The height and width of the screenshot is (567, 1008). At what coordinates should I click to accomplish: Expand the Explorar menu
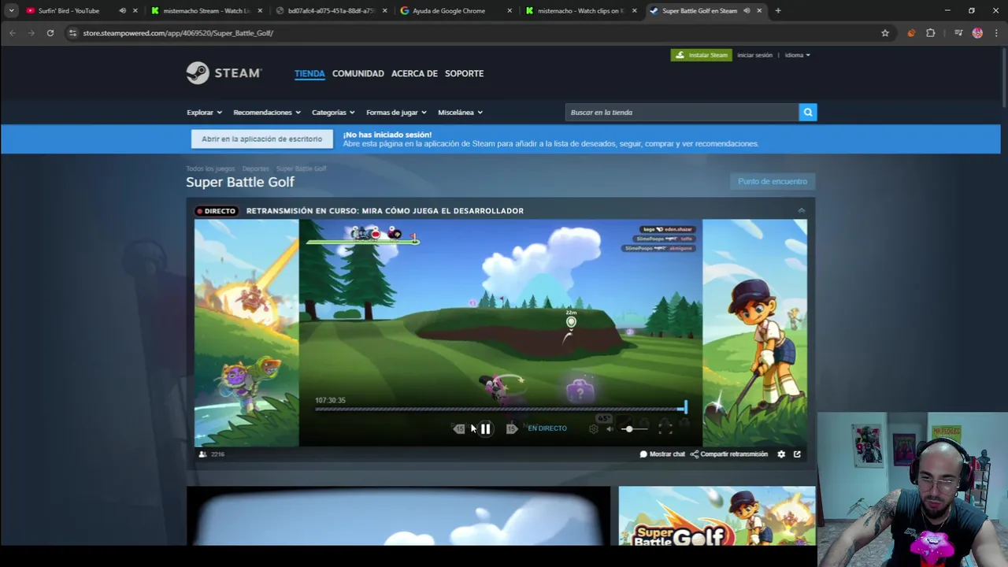tap(204, 113)
